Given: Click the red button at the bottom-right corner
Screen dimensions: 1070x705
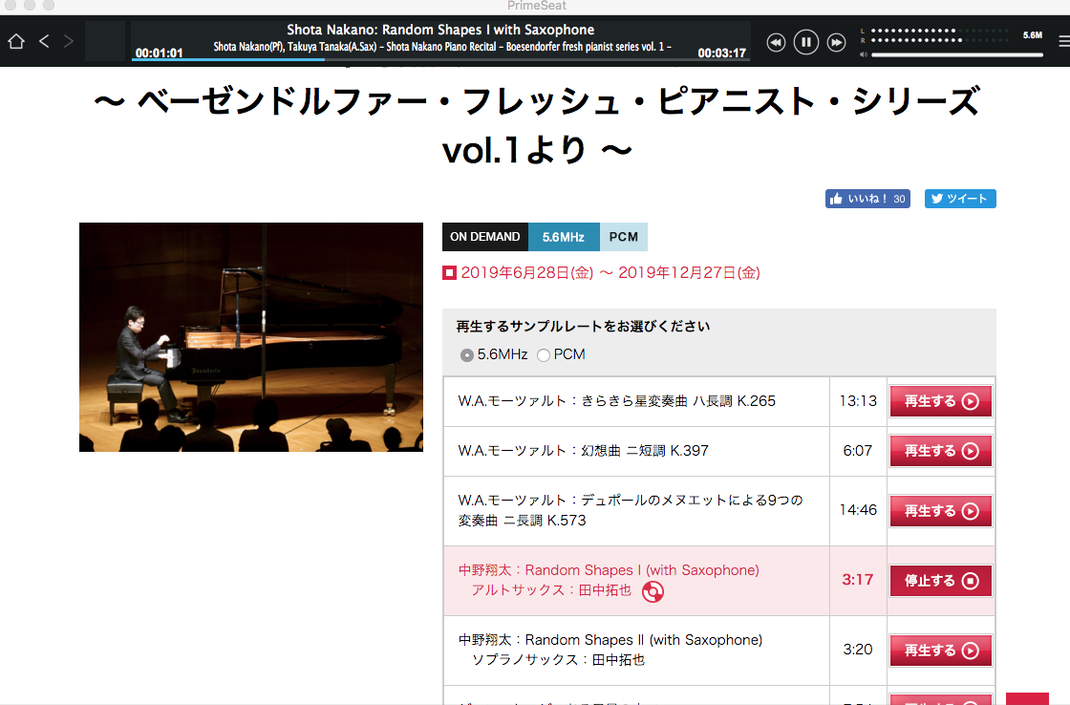Looking at the screenshot, I should 1027,698.
